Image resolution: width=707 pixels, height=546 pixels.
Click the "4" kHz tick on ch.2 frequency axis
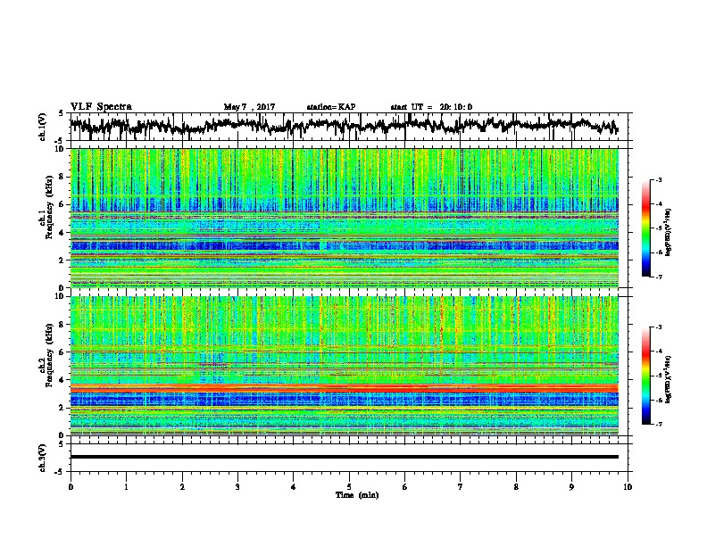pyautogui.click(x=62, y=380)
